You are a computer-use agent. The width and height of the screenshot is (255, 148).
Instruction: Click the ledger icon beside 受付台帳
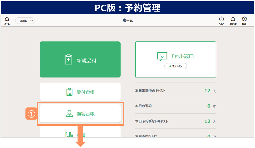tap(69, 92)
